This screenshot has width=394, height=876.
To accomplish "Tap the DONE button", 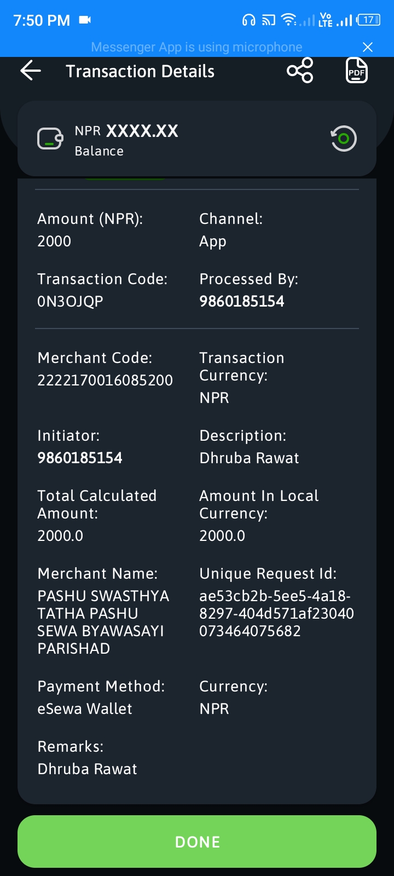I will coord(197,842).
